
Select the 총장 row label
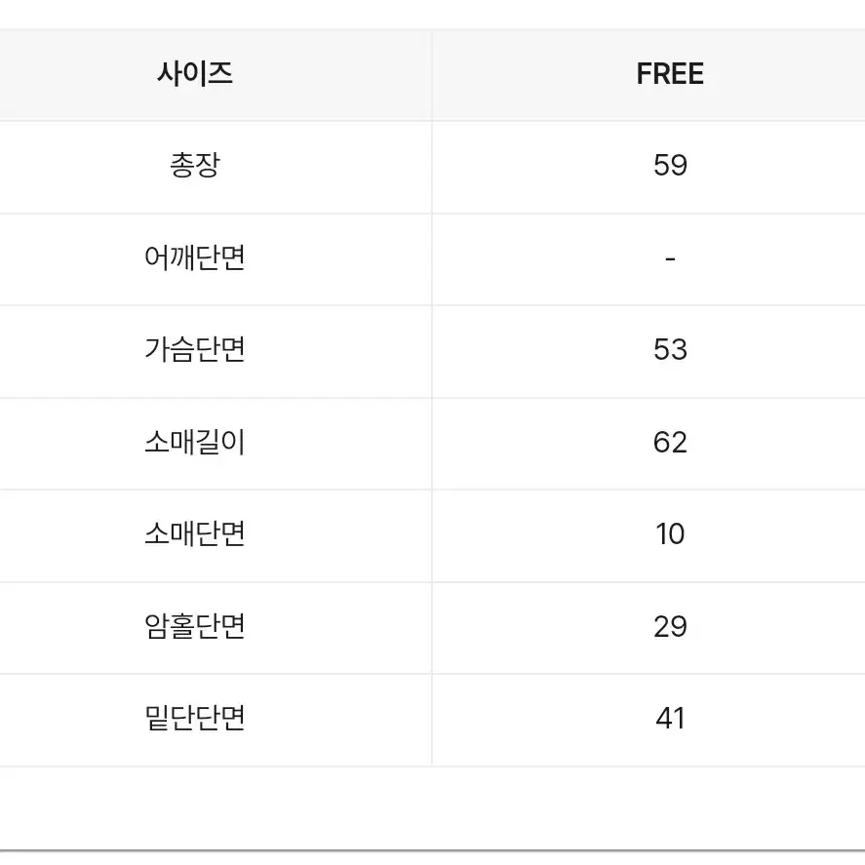pos(195,166)
